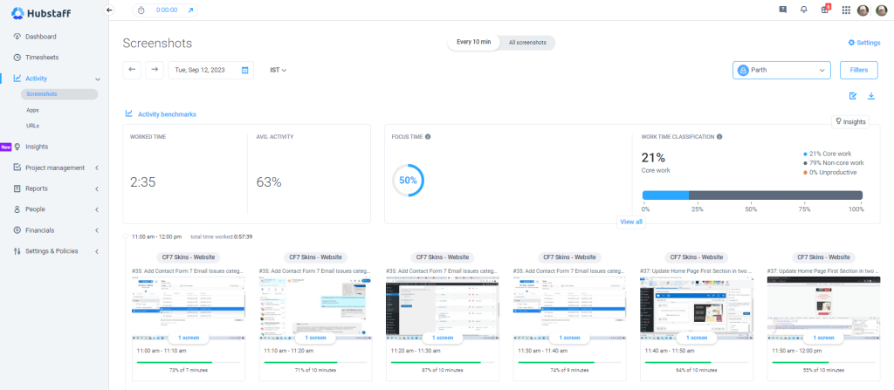894x390 pixels.
Task: Select the Every 10 min view
Action: [475, 43]
